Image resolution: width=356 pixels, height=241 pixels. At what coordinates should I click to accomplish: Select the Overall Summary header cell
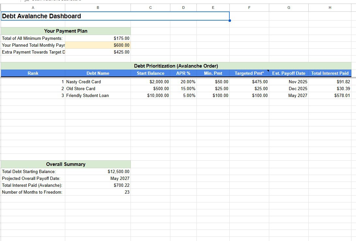coord(66,164)
